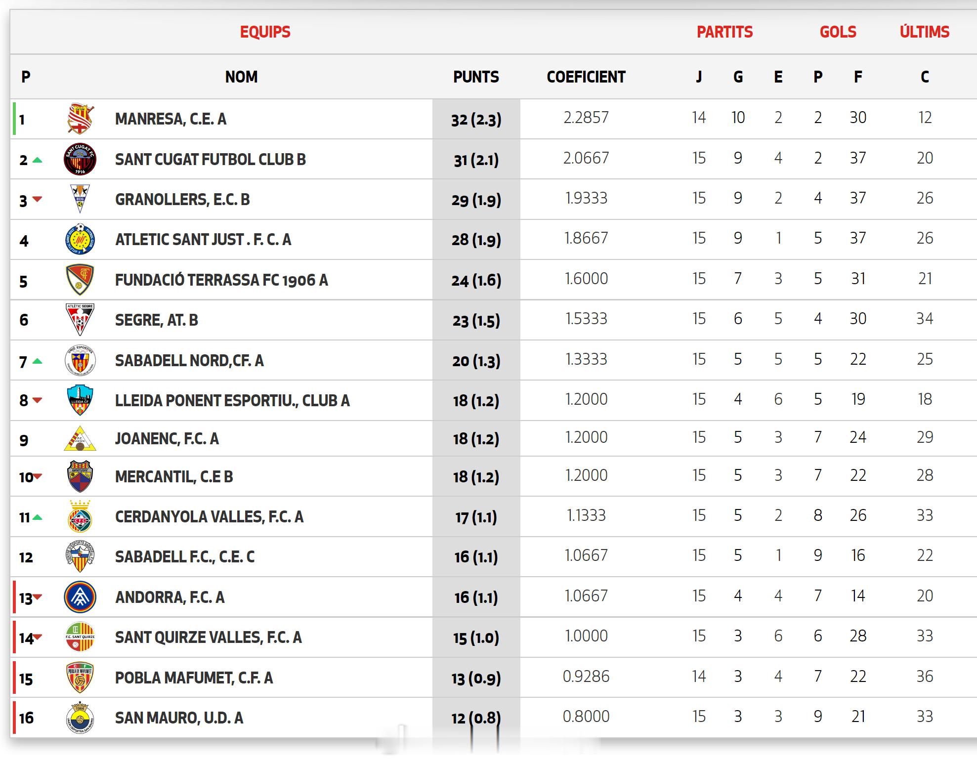Screen dimensions: 977x764
Task: Click red down arrow beside position 3
Action: pyautogui.click(x=37, y=199)
